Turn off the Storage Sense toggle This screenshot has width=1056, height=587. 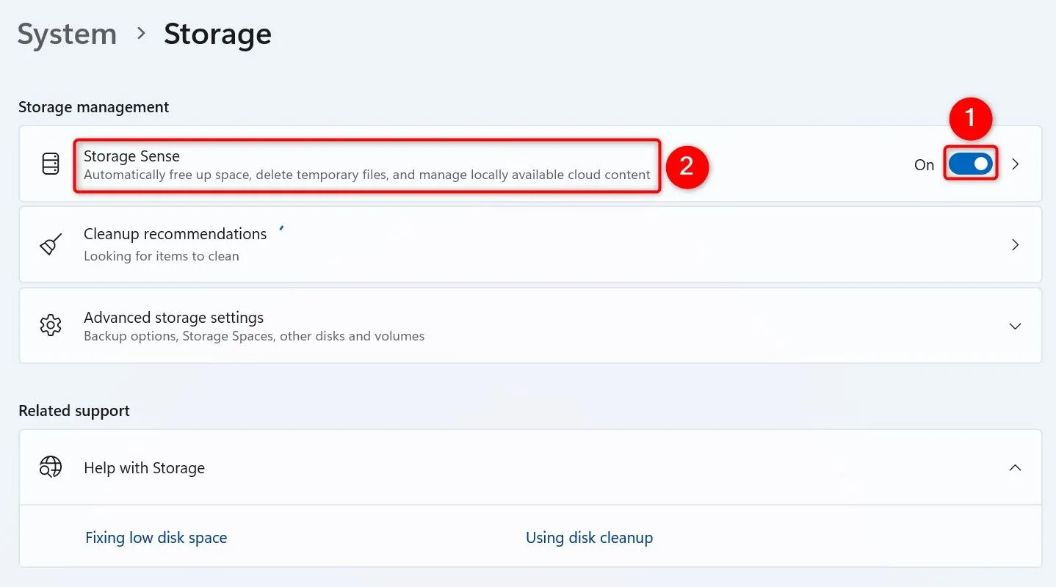tap(970, 164)
